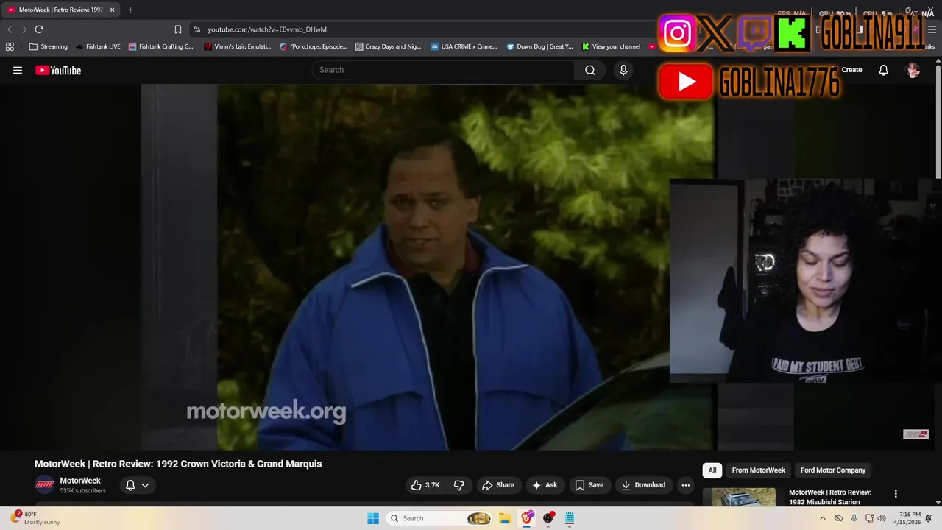The height and width of the screenshot is (530, 942).
Task: Go to YouTube home via the logo
Action: coord(58,70)
